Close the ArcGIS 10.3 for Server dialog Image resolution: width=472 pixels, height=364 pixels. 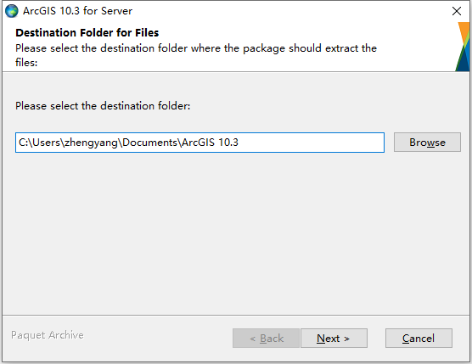click(457, 11)
